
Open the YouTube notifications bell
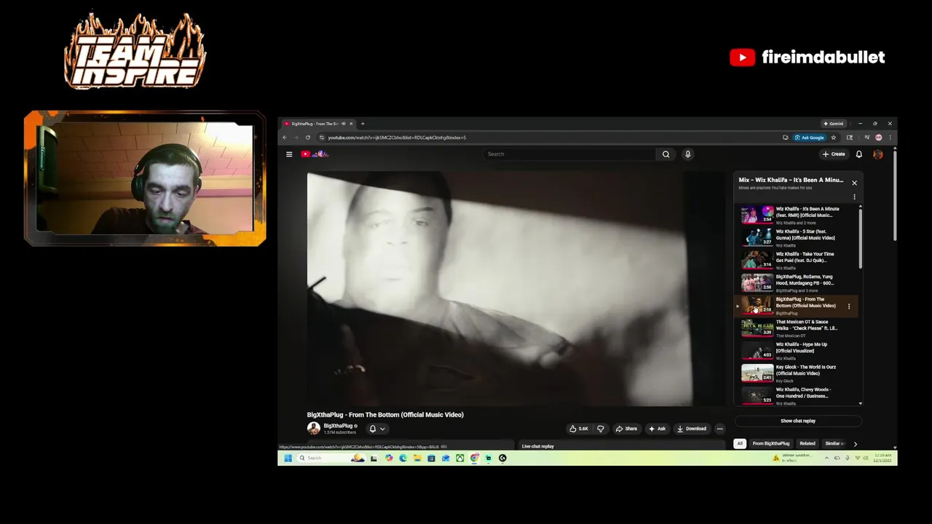[x=858, y=154]
